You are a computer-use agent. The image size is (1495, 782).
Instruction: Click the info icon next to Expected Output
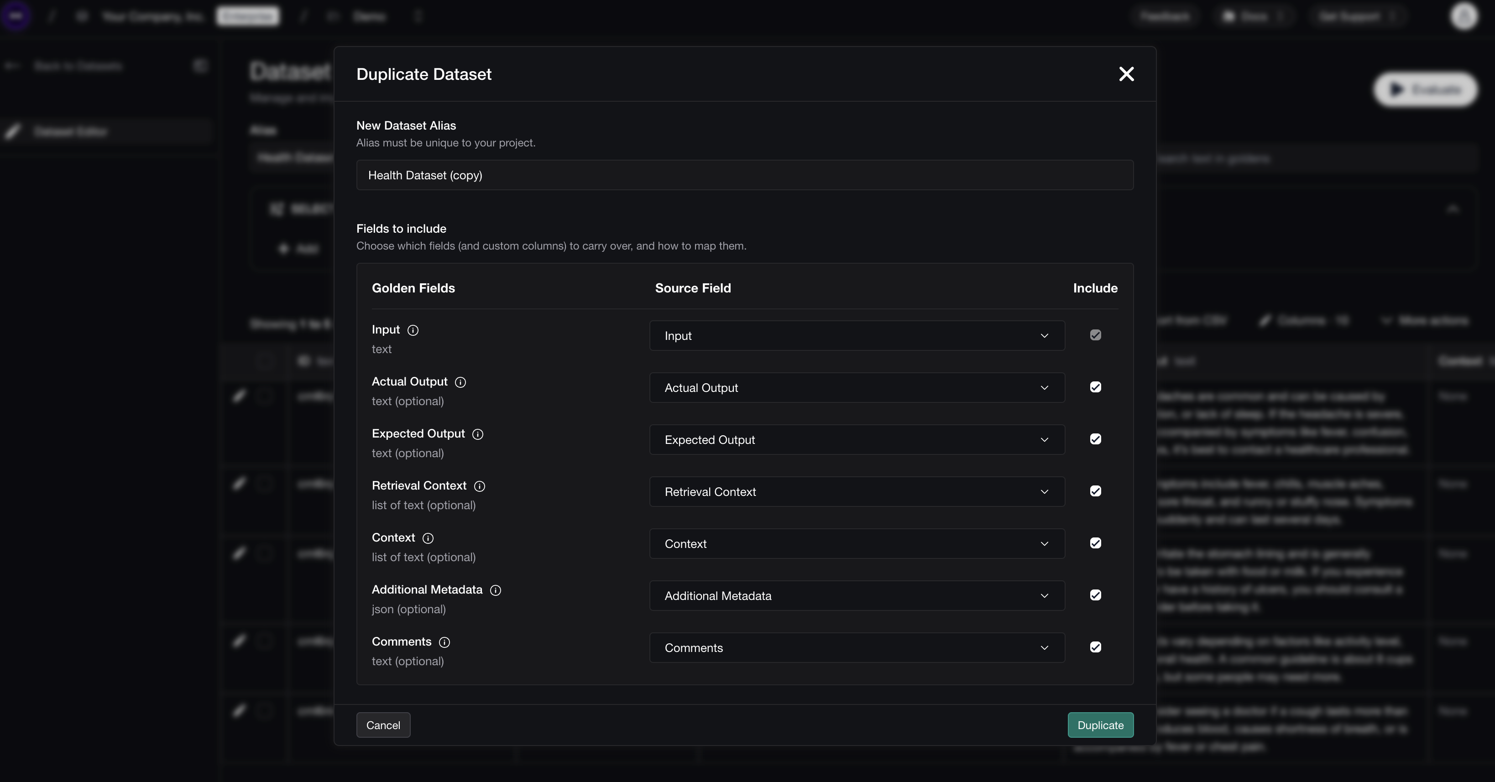point(478,434)
